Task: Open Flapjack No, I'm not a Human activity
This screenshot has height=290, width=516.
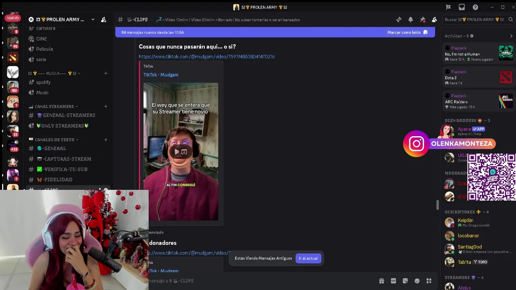Action: 479,54
